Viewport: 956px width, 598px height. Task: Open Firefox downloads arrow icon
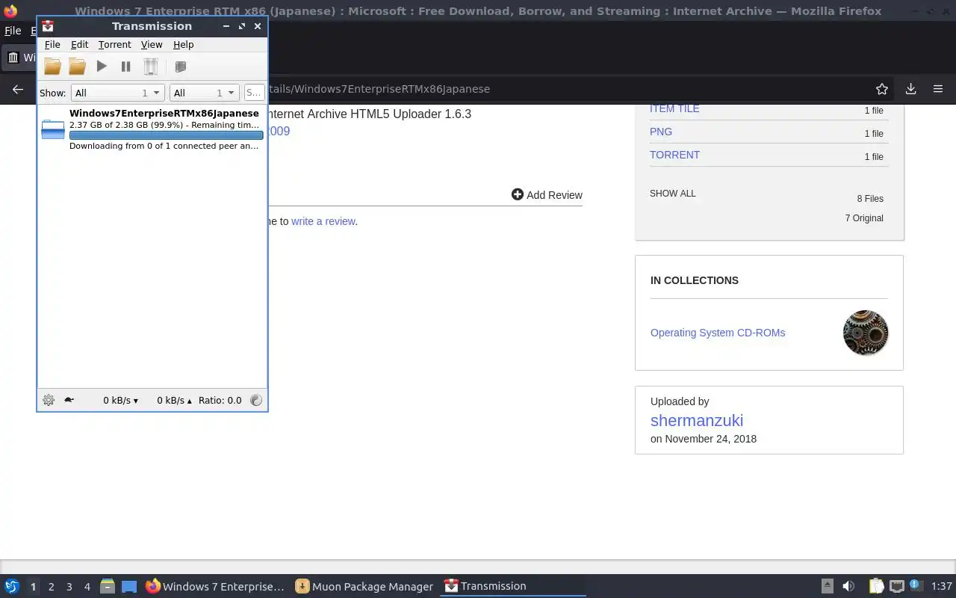(x=910, y=89)
